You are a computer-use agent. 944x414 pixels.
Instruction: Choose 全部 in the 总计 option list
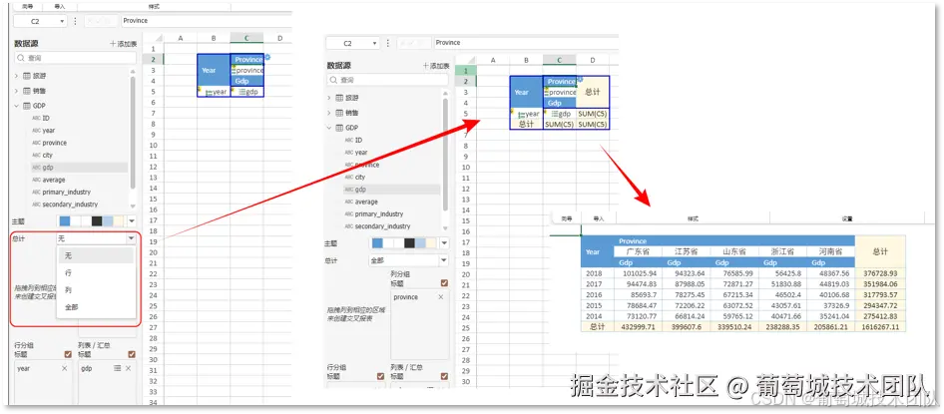pyautogui.click(x=95, y=307)
